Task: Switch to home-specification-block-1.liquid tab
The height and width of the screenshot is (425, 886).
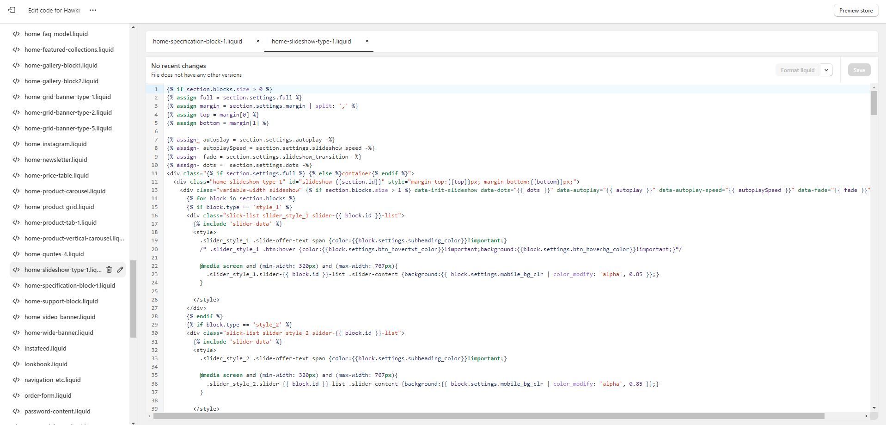Action: click(x=197, y=42)
